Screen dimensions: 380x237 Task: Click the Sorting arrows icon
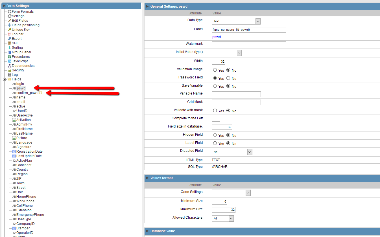10,48
